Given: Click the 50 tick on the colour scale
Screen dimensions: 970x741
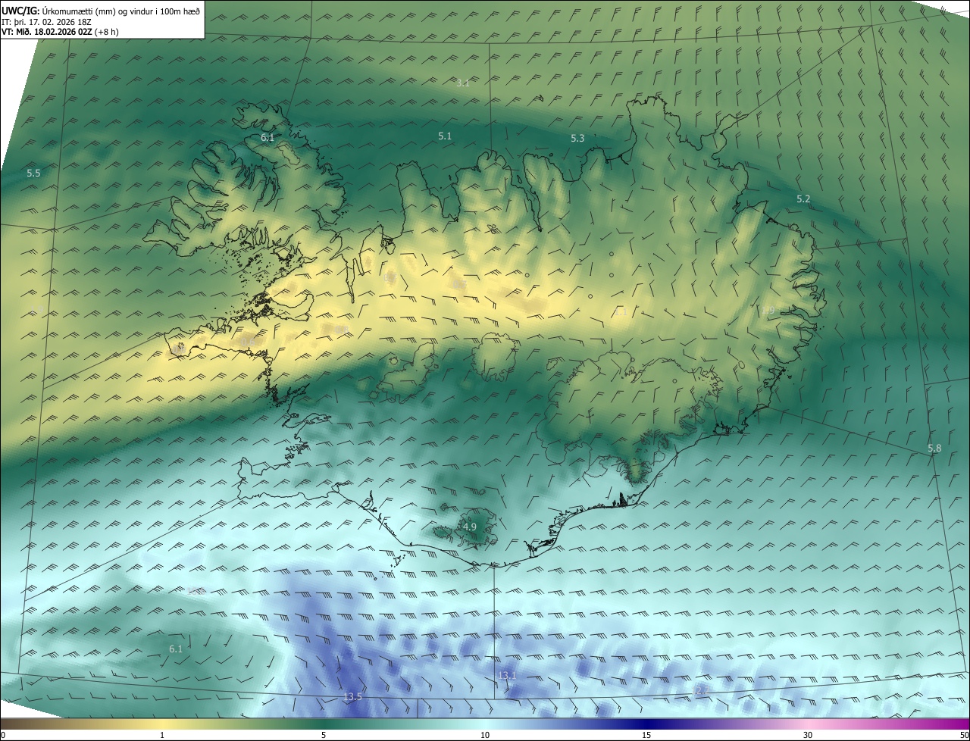Looking at the screenshot, I should (x=964, y=735).
